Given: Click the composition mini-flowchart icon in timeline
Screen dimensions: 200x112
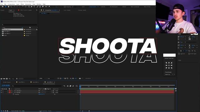Looking at the screenshot, I should coord(64,86).
